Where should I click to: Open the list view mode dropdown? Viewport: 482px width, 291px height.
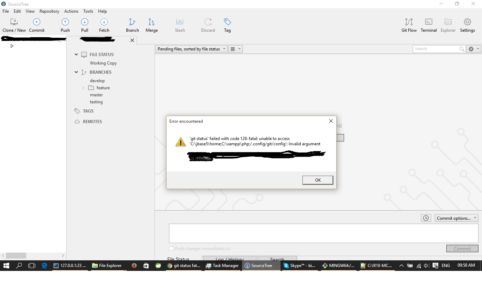(x=235, y=49)
